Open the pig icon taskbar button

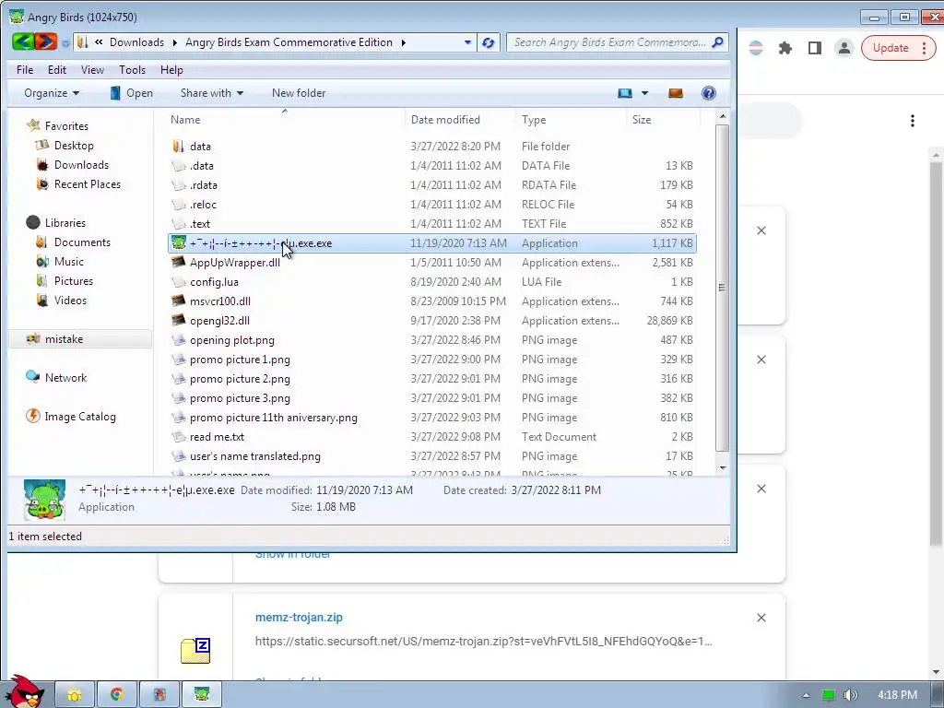pos(202,695)
